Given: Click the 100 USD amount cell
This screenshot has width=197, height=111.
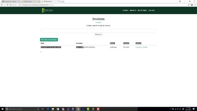Looking at the screenshot, I should tap(126, 47).
